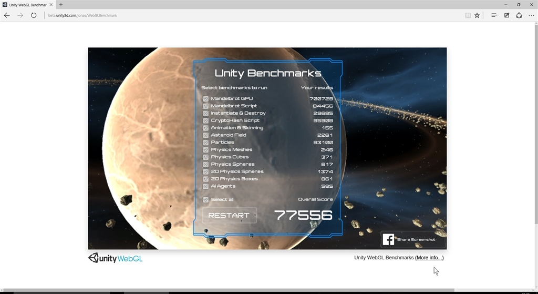Click the browser forward arrow

tap(20, 15)
